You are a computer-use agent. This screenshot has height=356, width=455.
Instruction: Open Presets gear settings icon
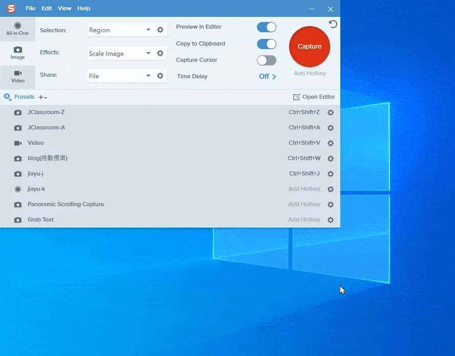click(8, 97)
